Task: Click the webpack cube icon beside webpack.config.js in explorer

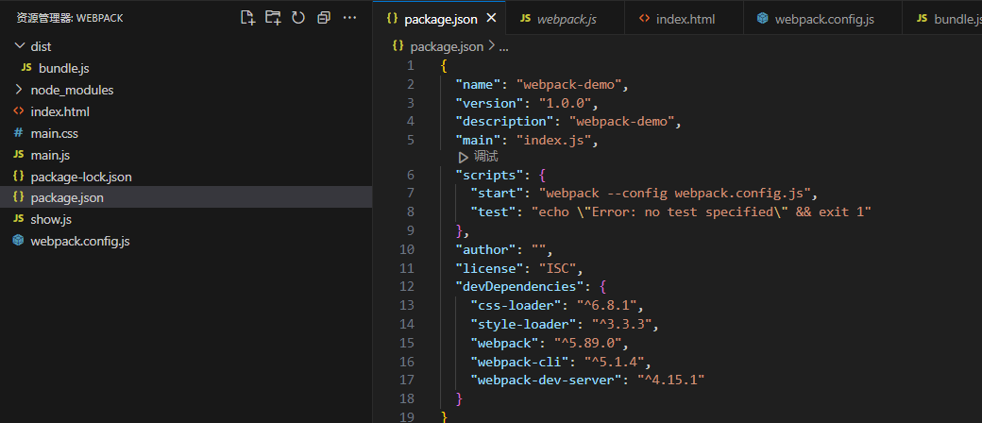Action: pos(19,241)
